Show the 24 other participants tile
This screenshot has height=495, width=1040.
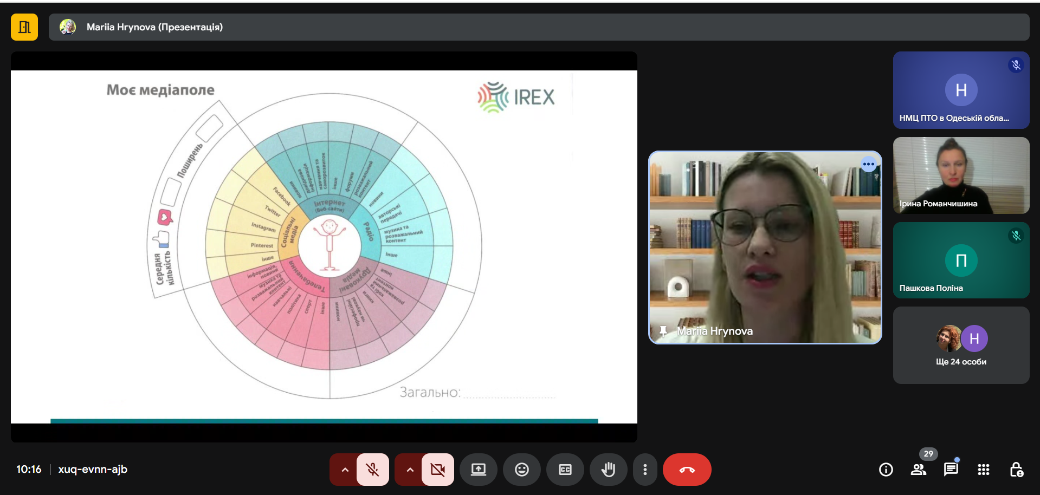(961, 346)
